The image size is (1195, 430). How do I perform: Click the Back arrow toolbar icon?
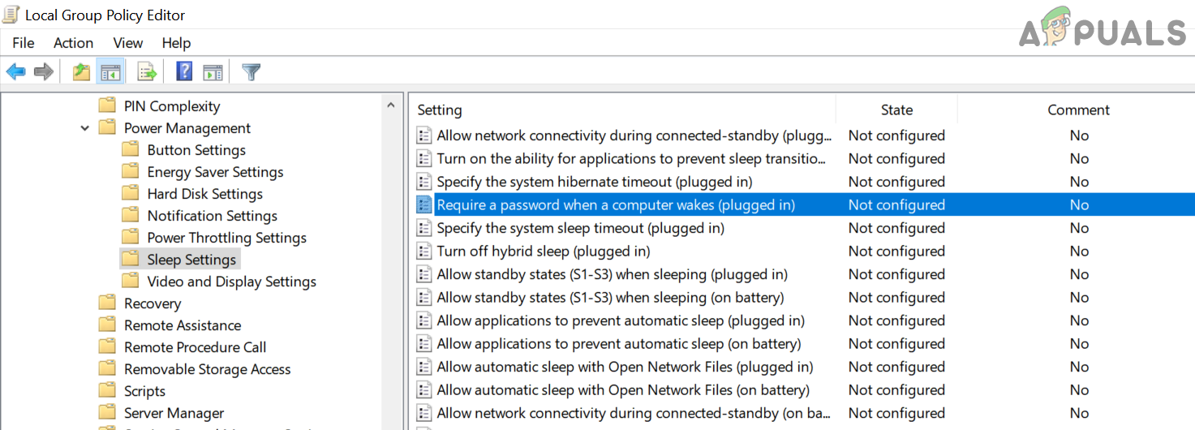click(x=15, y=72)
